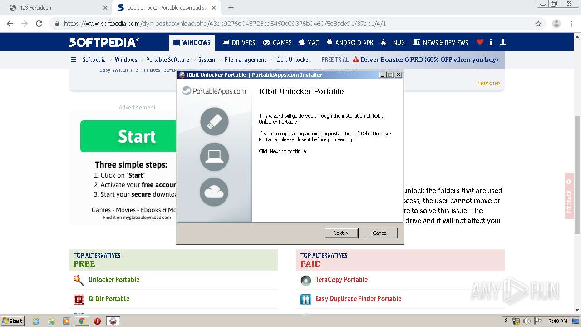This screenshot has height=327, width=581.
Task: Open the LINUX section
Action: (x=393, y=42)
